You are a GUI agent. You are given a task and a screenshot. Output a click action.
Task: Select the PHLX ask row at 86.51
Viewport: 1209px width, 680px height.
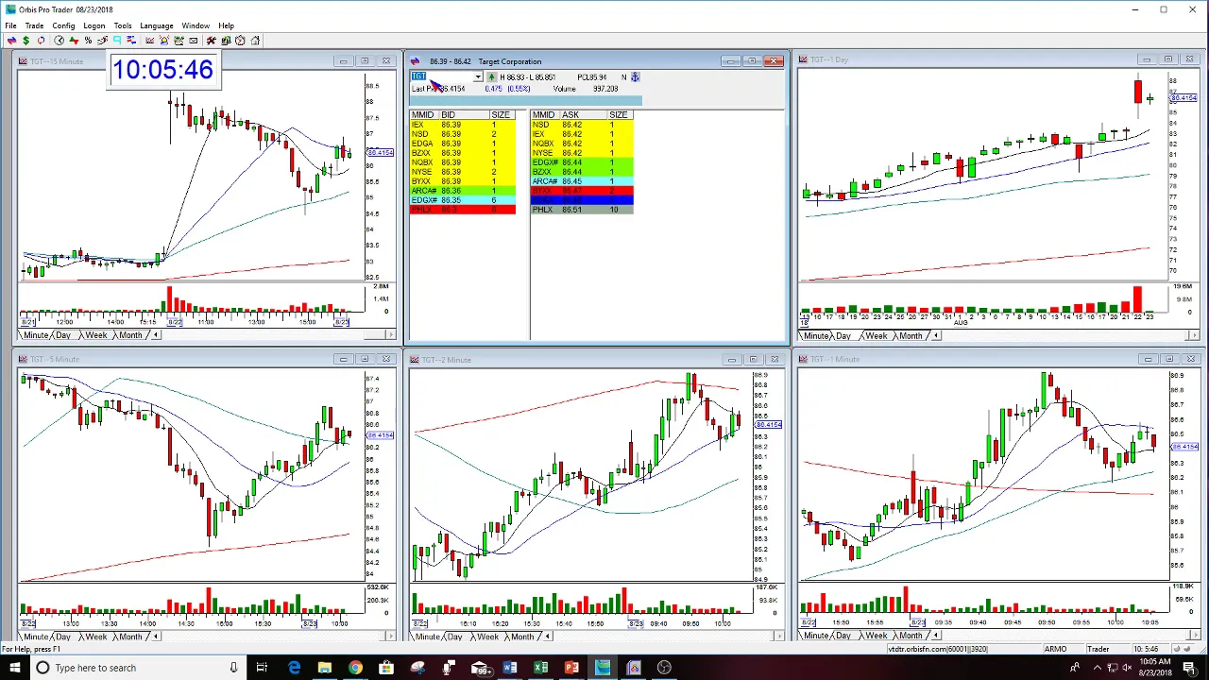(582, 210)
